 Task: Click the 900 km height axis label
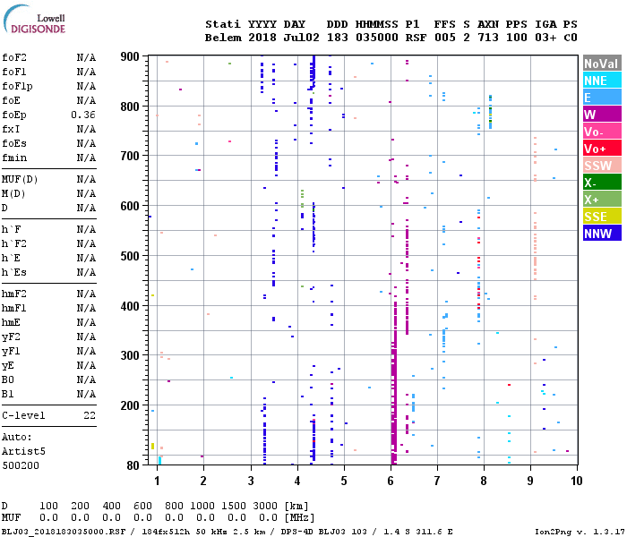[x=130, y=56]
